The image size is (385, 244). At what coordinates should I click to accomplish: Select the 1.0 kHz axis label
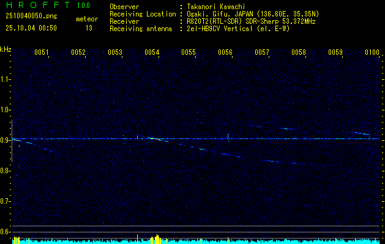click(x=6, y=109)
